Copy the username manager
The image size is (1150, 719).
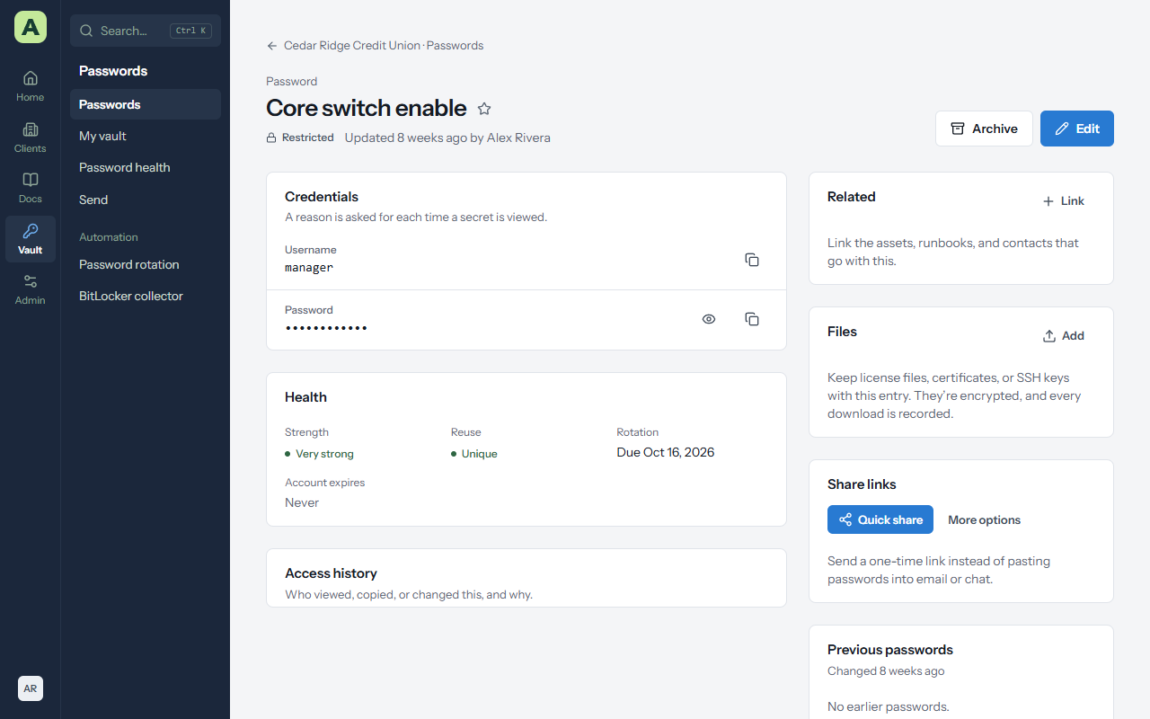[x=752, y=260]
